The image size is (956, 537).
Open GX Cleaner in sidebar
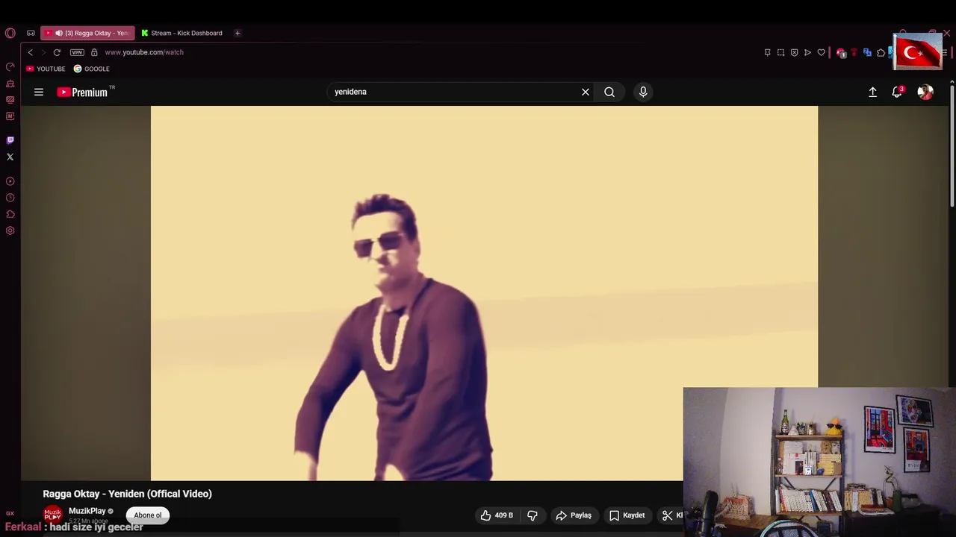click(10, 84)
